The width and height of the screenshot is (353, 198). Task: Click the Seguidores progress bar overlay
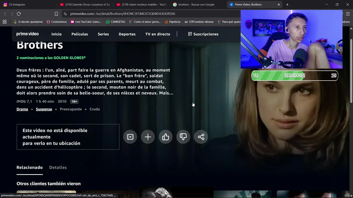(x=295, y=76)
